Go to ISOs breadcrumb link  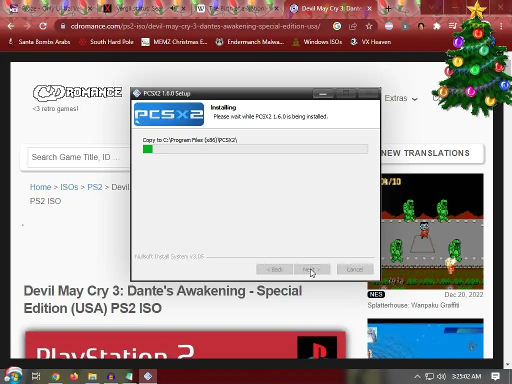pos(69,187)
